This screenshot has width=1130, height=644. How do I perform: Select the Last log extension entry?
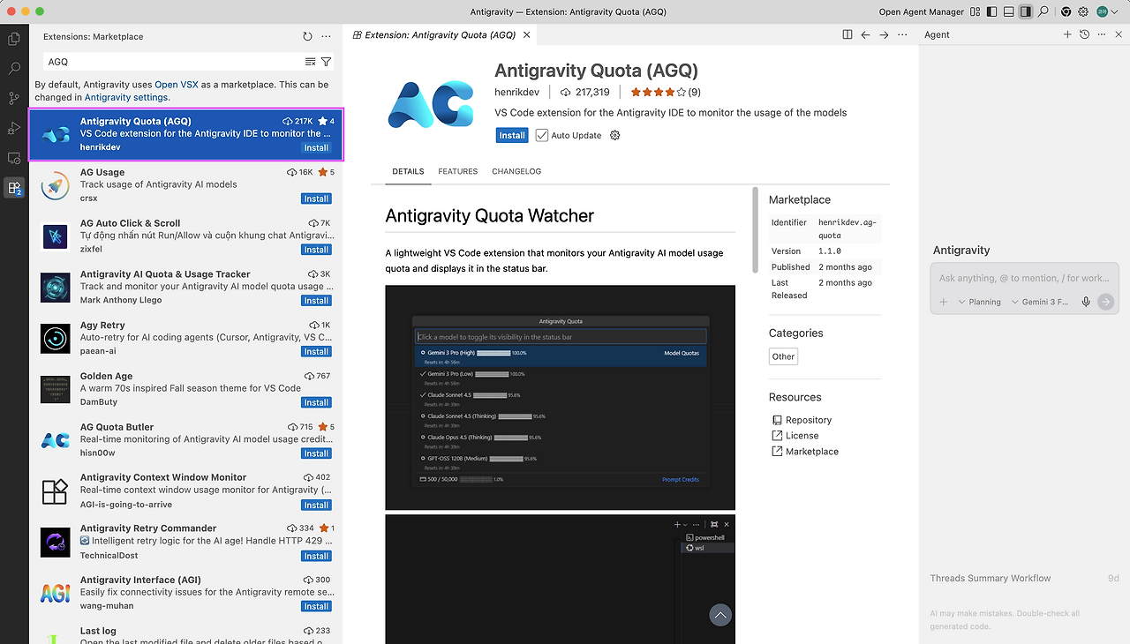[186, 633]
